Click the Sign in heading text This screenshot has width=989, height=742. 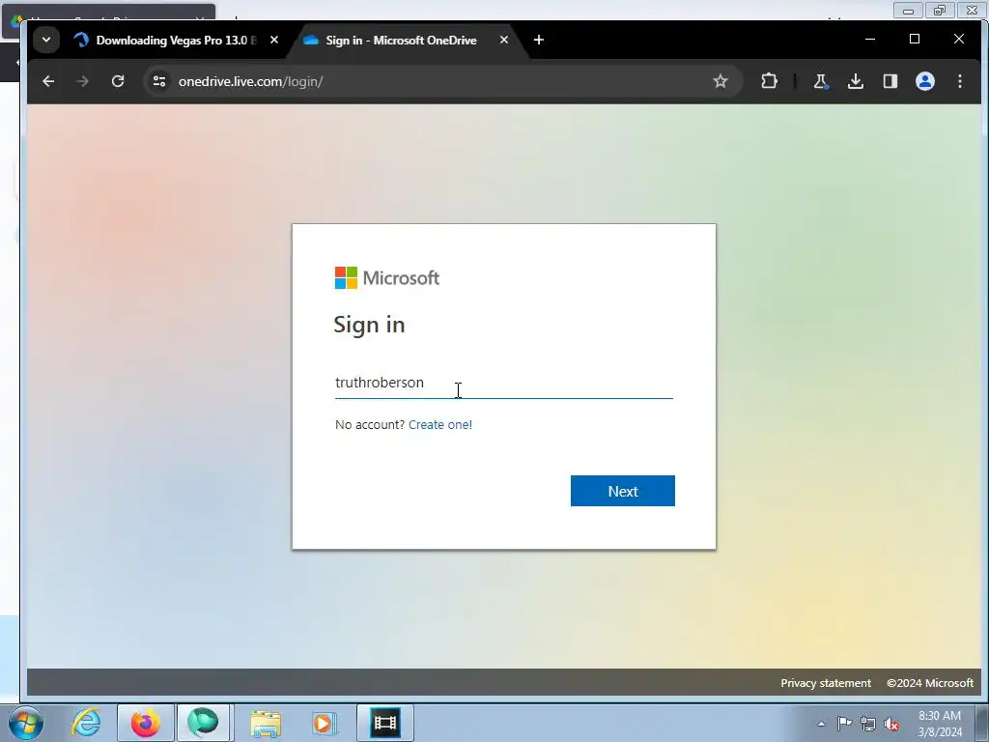click(x=369, y=325)
